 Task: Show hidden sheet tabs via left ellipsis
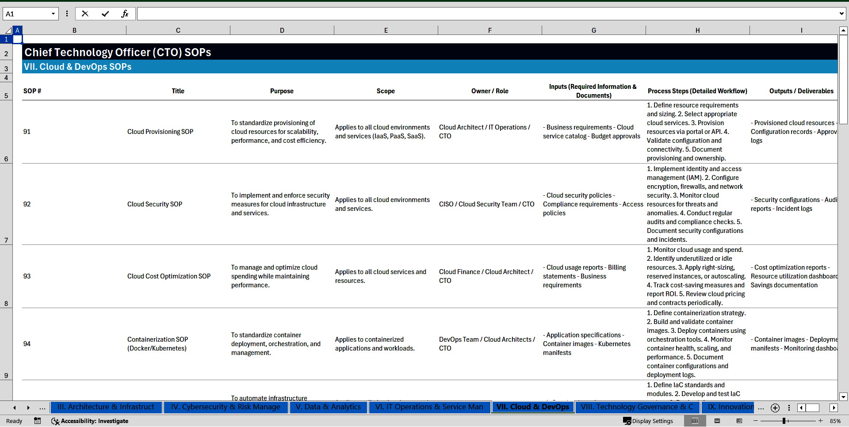click(x=42, y=408)
